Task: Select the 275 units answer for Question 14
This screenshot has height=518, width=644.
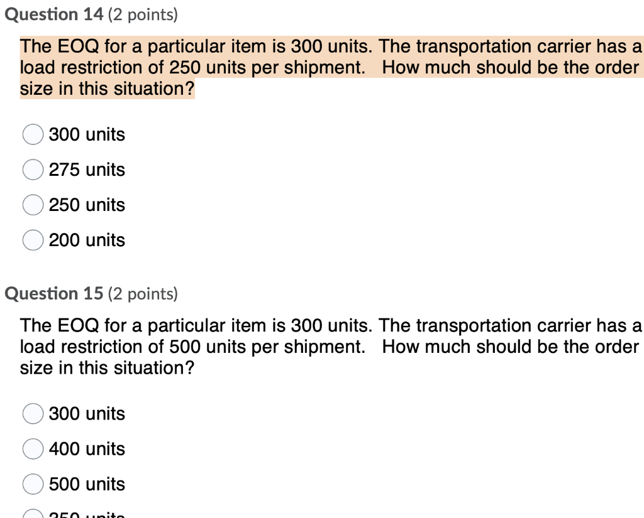Action: [x=33, y=170]
